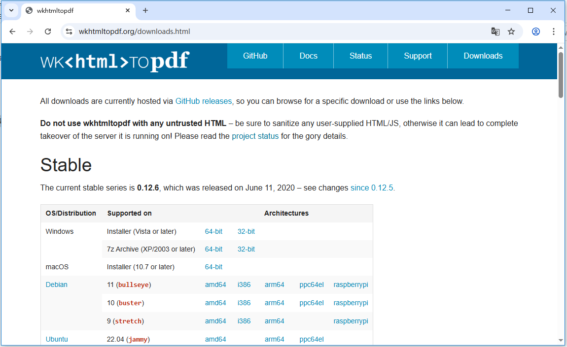
Task: Click the page vertical scrollbar thumb
Action: [x=561, y=75]
